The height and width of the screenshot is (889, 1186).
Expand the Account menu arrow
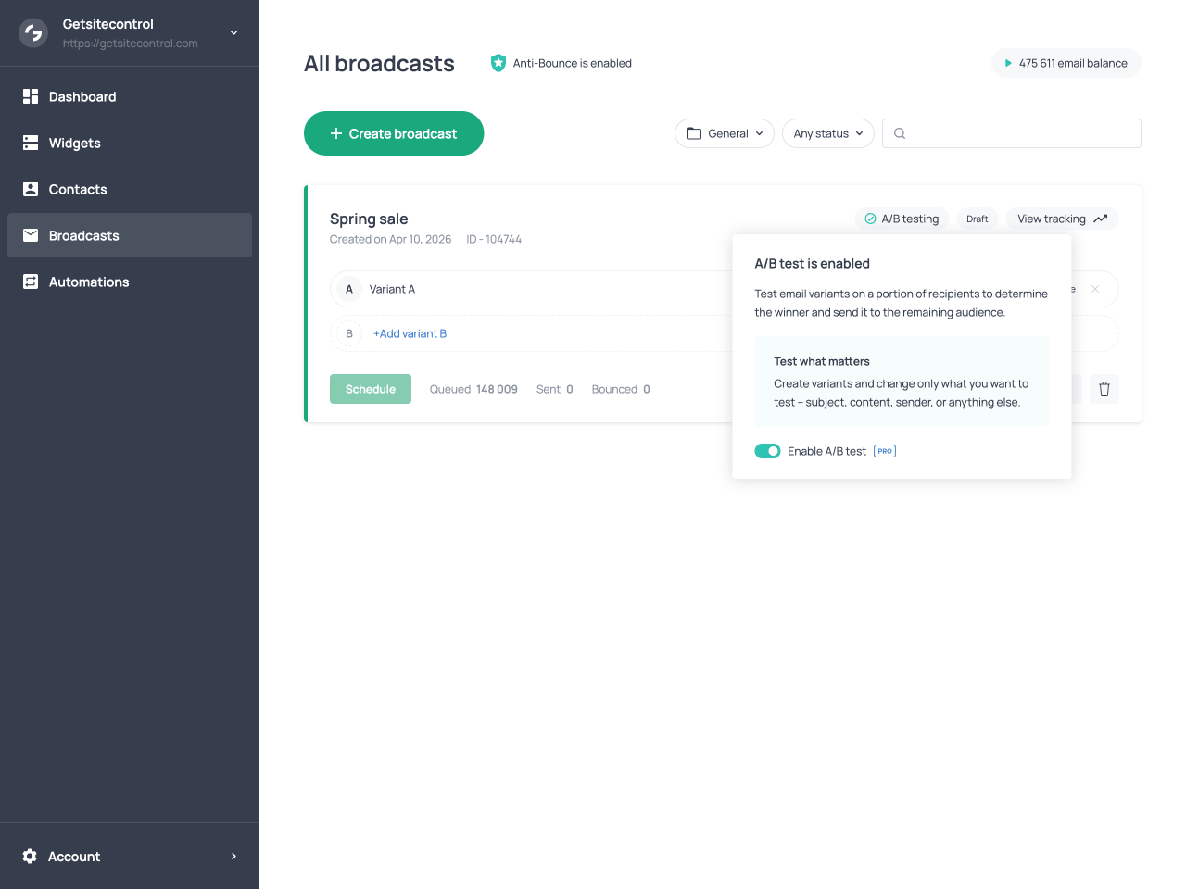tap(233, 857)
